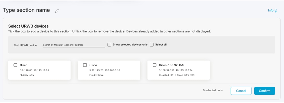Click the Find URWB device search field

coord(74,45)
